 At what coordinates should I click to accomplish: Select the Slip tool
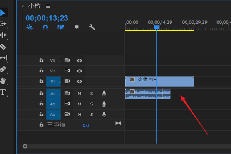[x=4, y=58]
